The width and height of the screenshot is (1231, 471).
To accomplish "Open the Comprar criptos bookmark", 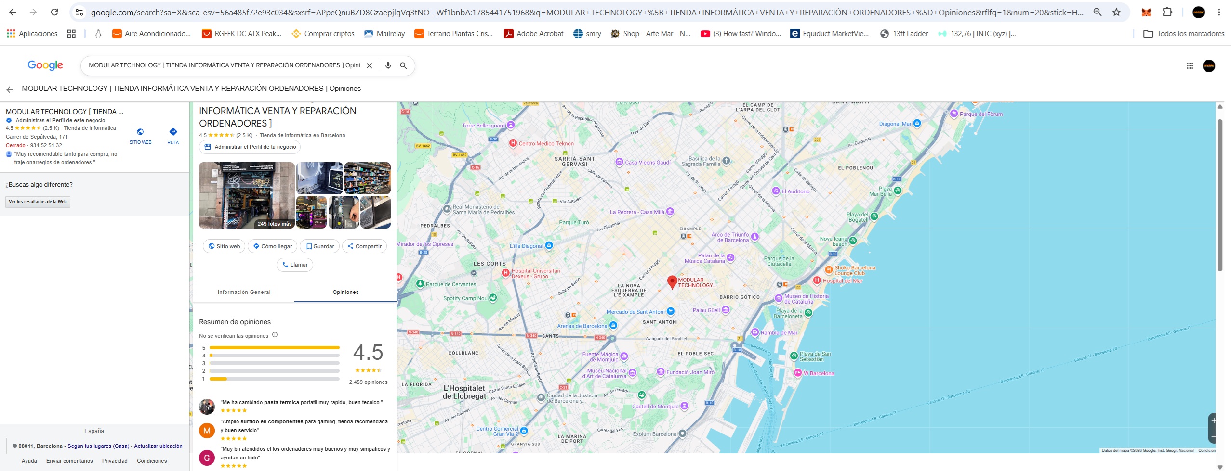I will click(323, 34).
